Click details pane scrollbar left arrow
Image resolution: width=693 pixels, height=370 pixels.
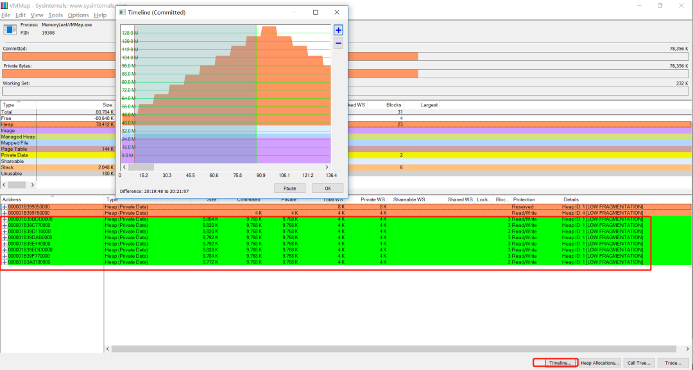click(x=108, y=349)
